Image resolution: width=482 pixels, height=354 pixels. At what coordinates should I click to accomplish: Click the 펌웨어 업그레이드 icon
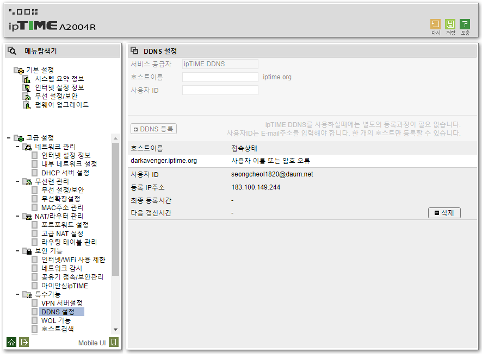click(x=27, y=105)
